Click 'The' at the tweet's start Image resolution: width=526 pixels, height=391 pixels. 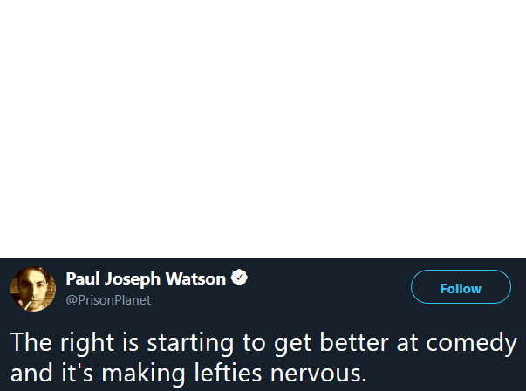31,342
